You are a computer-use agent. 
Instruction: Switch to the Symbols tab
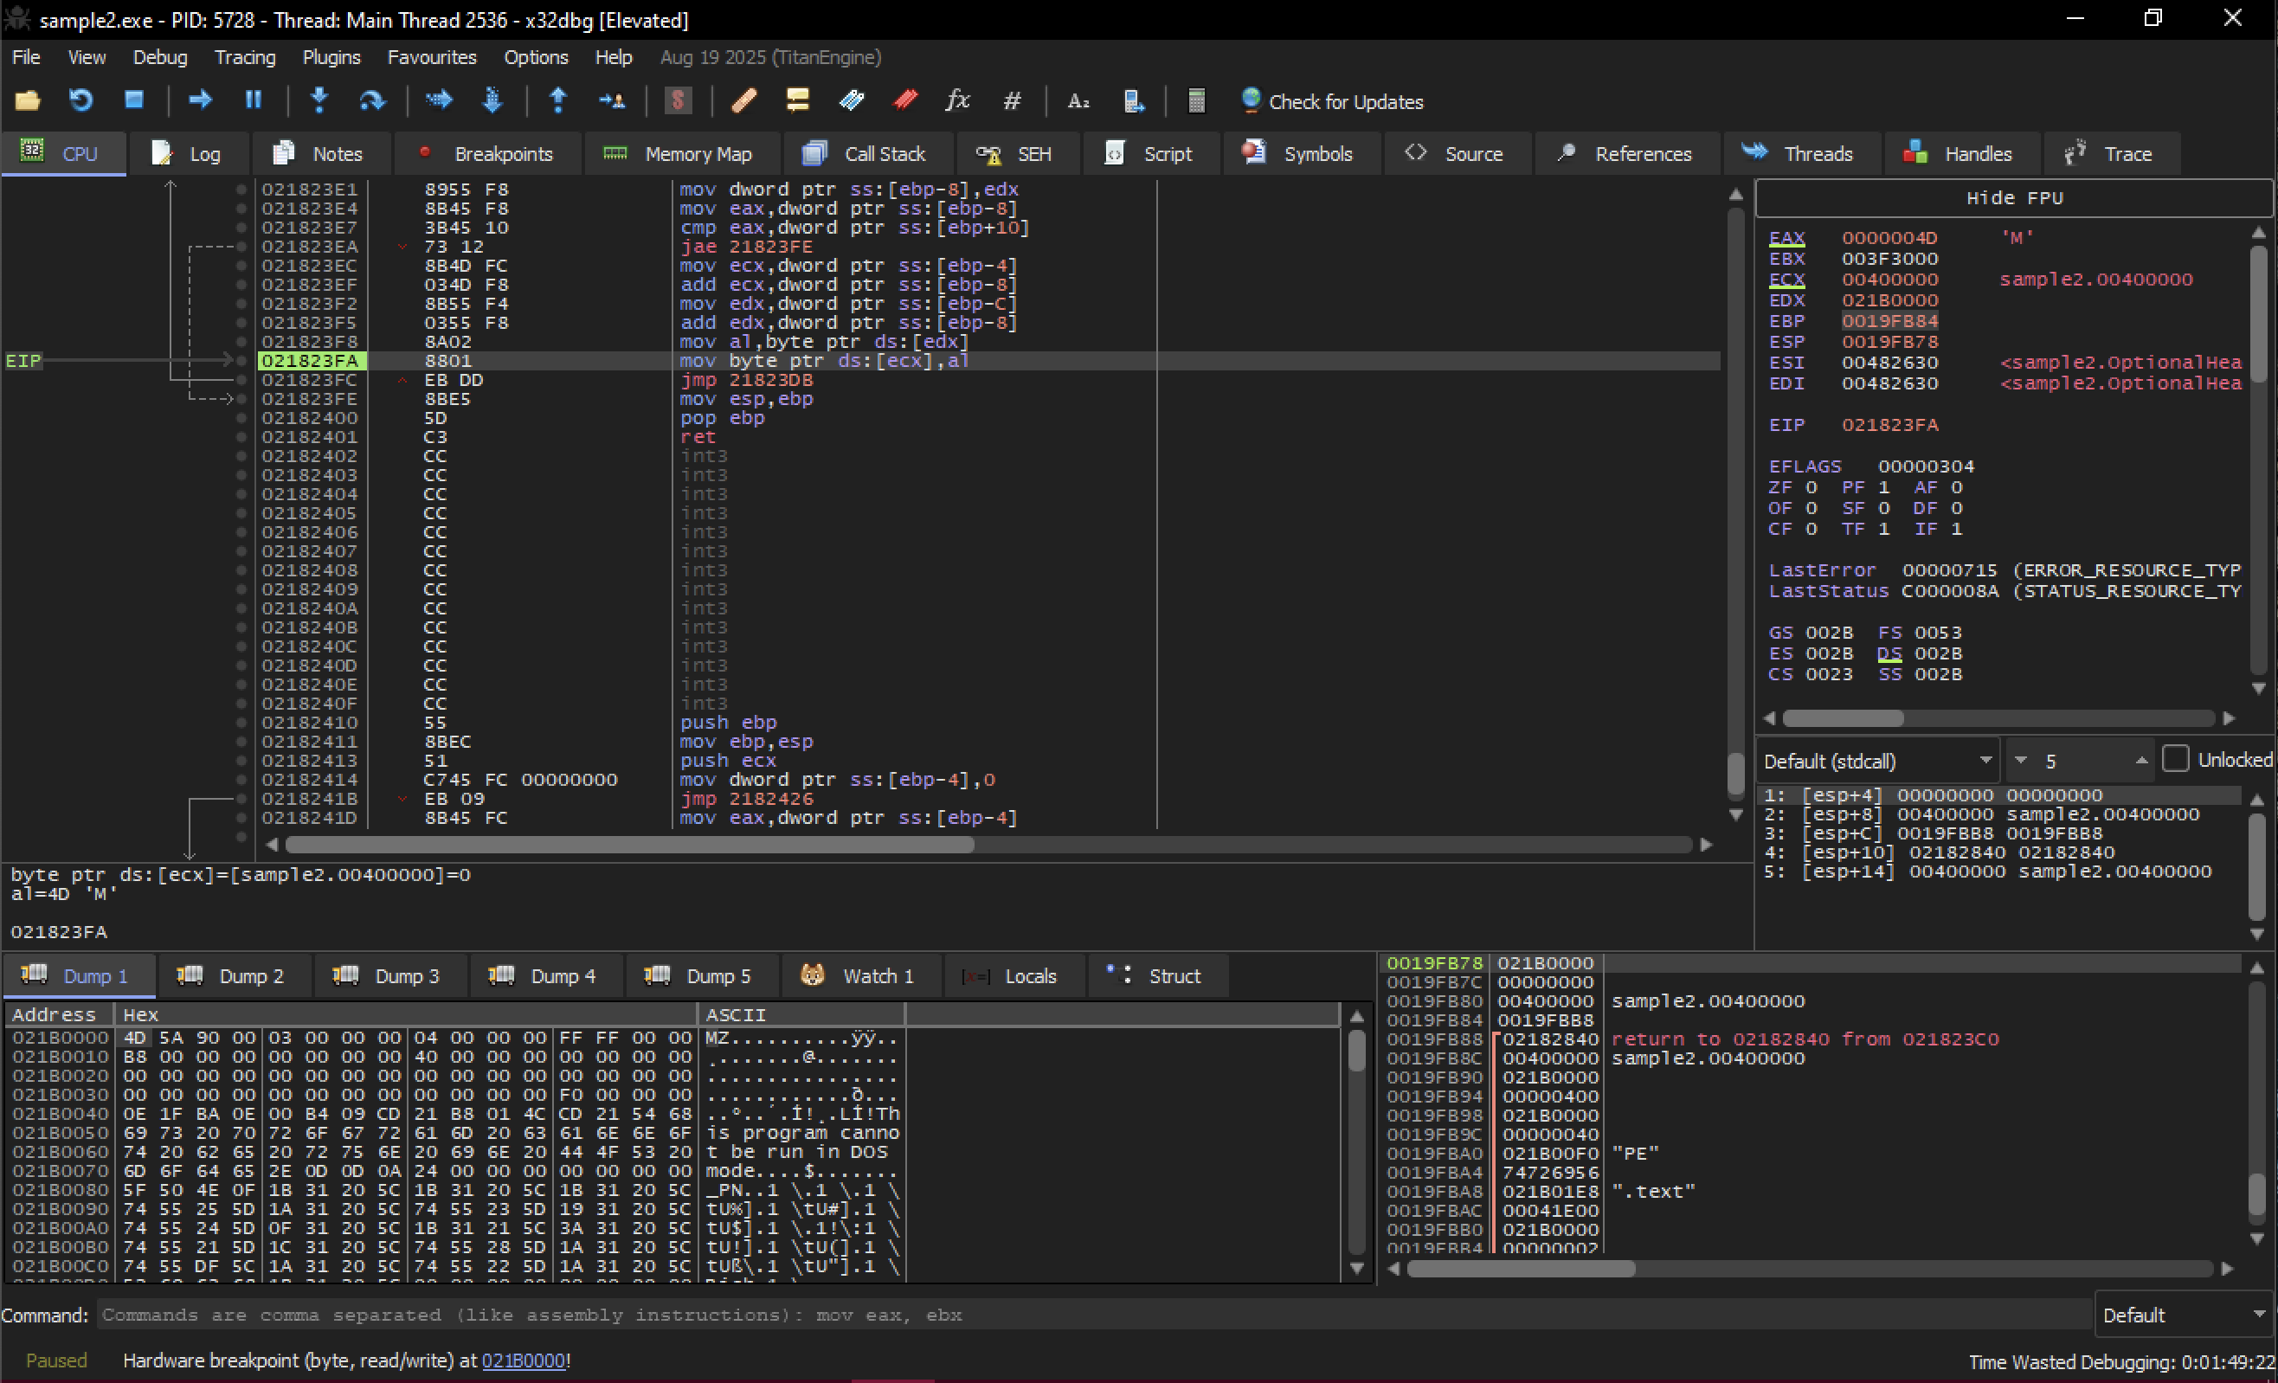point(1301,153)
